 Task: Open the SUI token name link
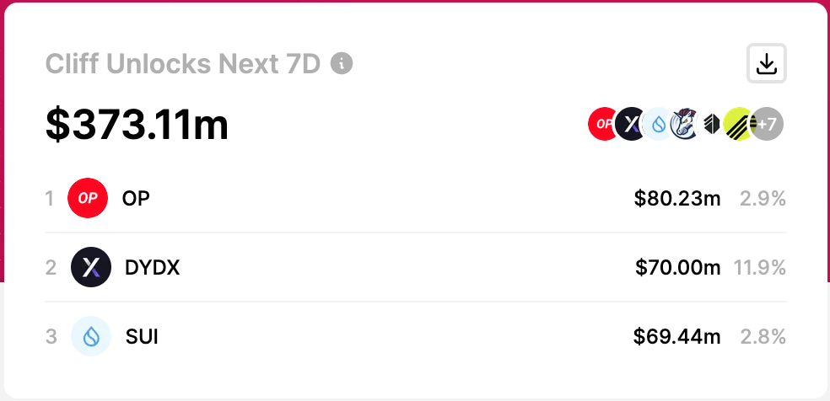click(142, 336)
